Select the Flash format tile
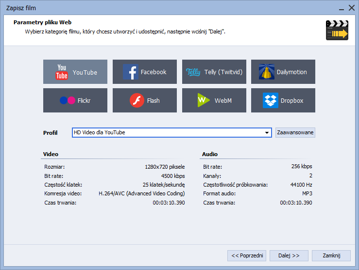The image size is (359, 270). [144, 100]
